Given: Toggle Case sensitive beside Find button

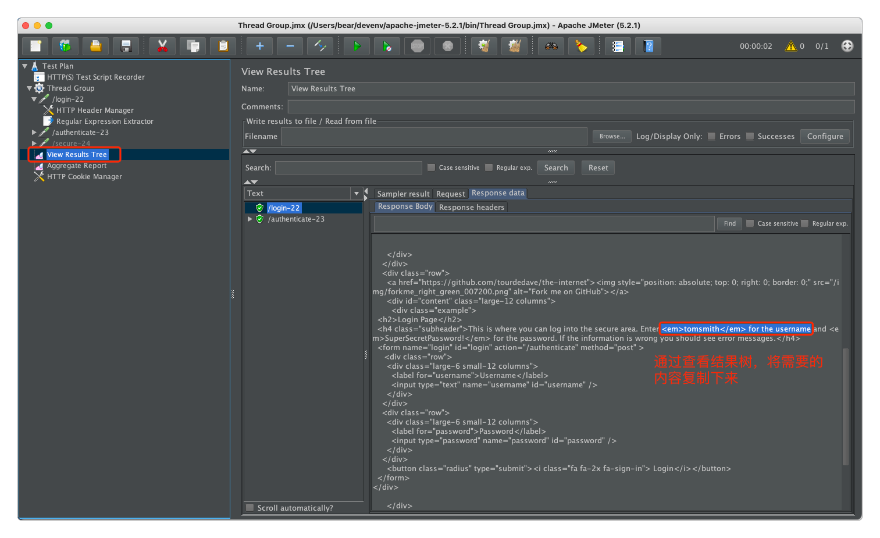Looking at the screenshot, I should (x=750, y=223).
